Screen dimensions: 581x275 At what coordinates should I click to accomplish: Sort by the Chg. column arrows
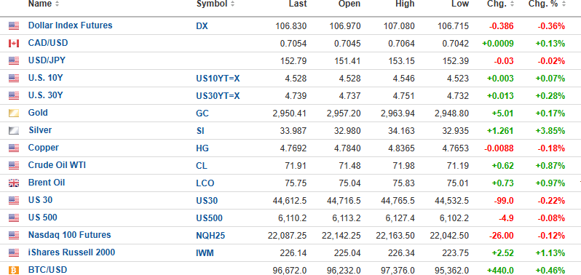(x=512, y=4)
